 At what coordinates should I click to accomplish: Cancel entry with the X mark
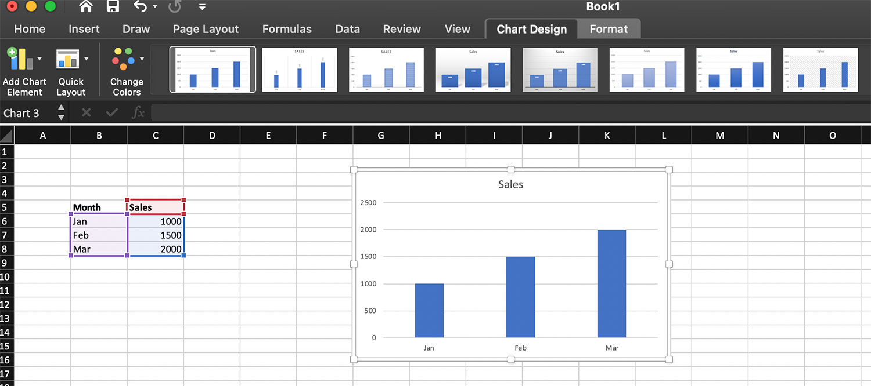[x=85, y=112]
